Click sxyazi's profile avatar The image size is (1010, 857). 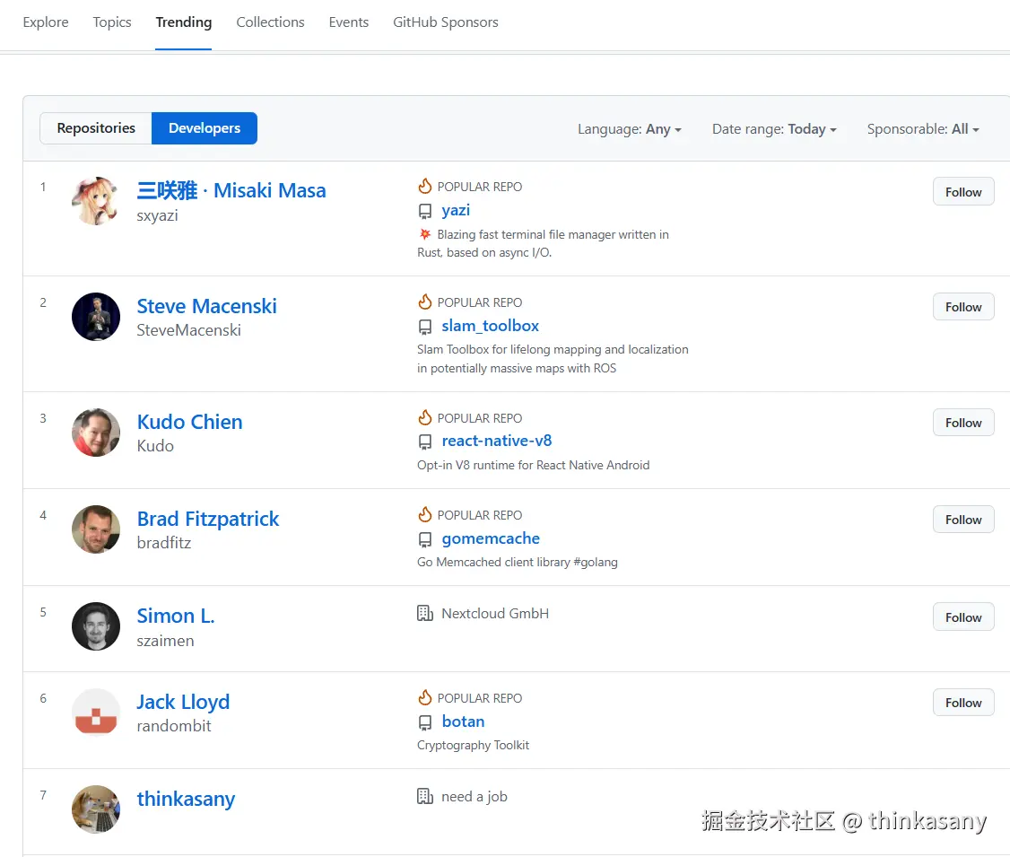click(x=96, y=200)
